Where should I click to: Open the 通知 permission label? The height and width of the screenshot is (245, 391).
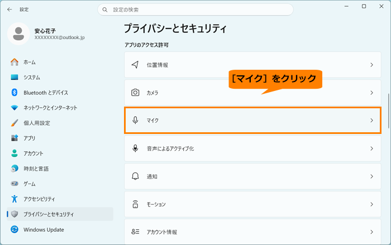click(x=152, y=176)
